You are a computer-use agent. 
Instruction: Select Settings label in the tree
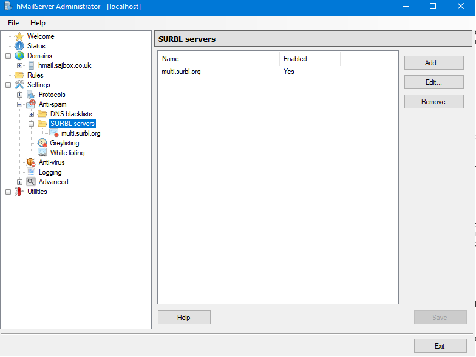coord(39,85)
